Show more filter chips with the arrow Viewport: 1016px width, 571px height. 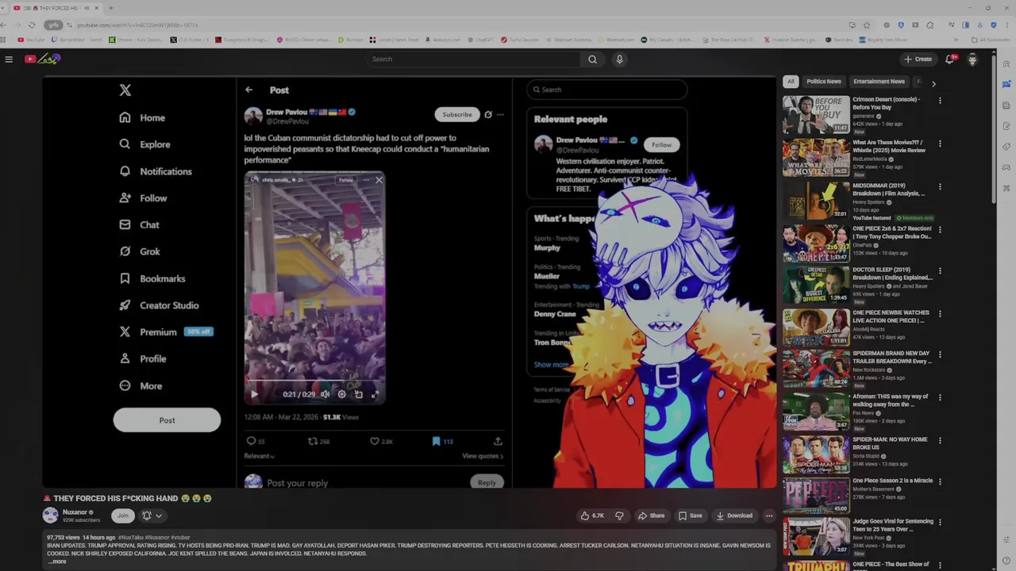coord(933,82)
